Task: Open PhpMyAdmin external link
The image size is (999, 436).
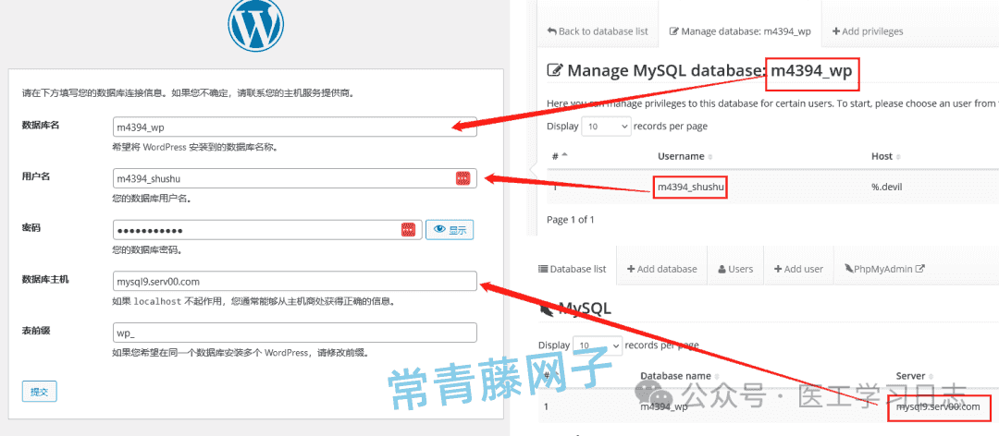Action: 884,269
